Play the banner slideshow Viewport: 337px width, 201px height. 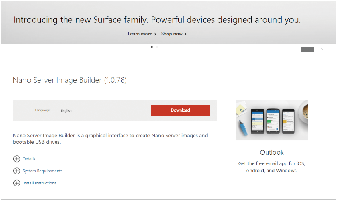click(x=321, y=49)
